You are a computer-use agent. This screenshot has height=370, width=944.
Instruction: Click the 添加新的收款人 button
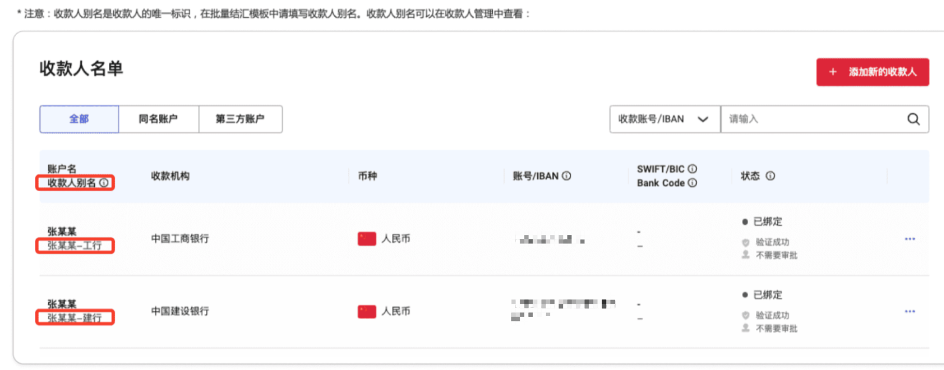coord(872,72)
